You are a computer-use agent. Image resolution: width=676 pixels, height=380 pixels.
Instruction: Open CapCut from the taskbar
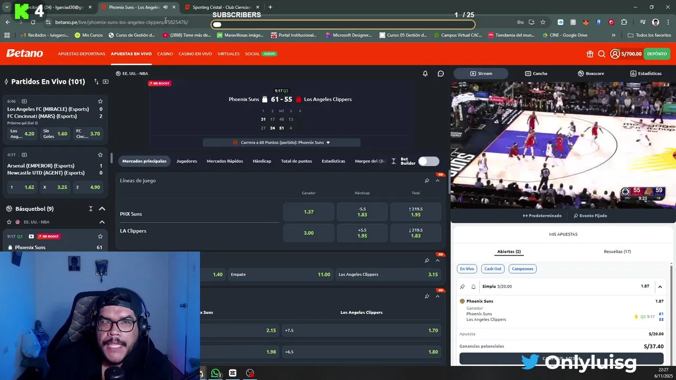[233, 373]
